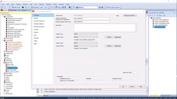
Task: Click the trash Delete toolbar icon
Action: (26, 7)
